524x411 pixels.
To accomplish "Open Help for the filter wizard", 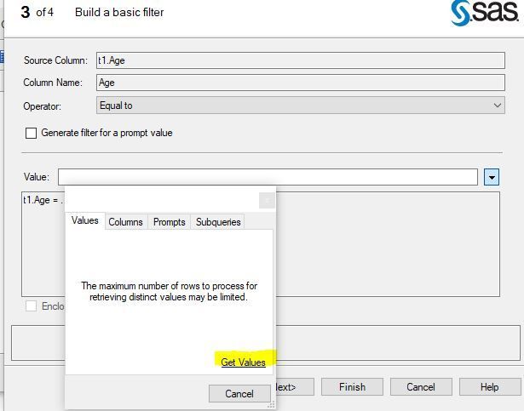I will point(490,387).
